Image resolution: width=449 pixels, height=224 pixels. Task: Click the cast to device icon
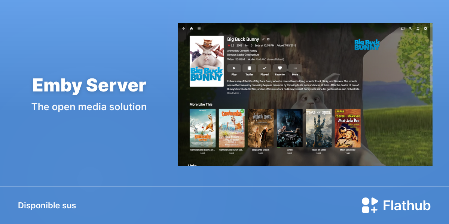(403, 28)
